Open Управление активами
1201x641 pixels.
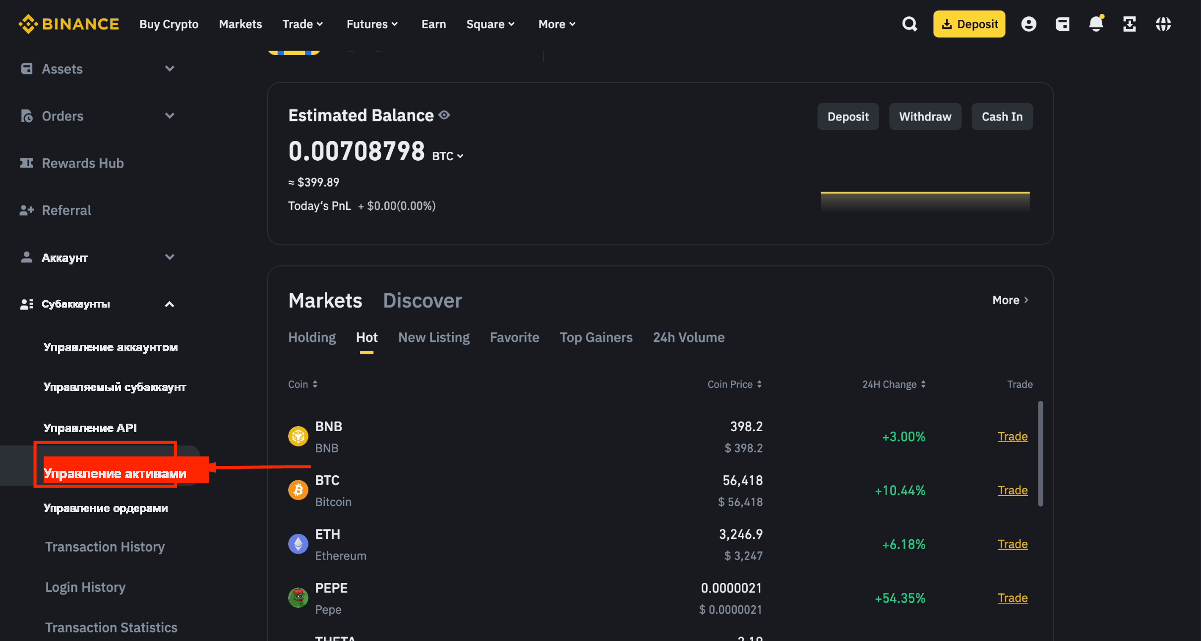(115, 473)
